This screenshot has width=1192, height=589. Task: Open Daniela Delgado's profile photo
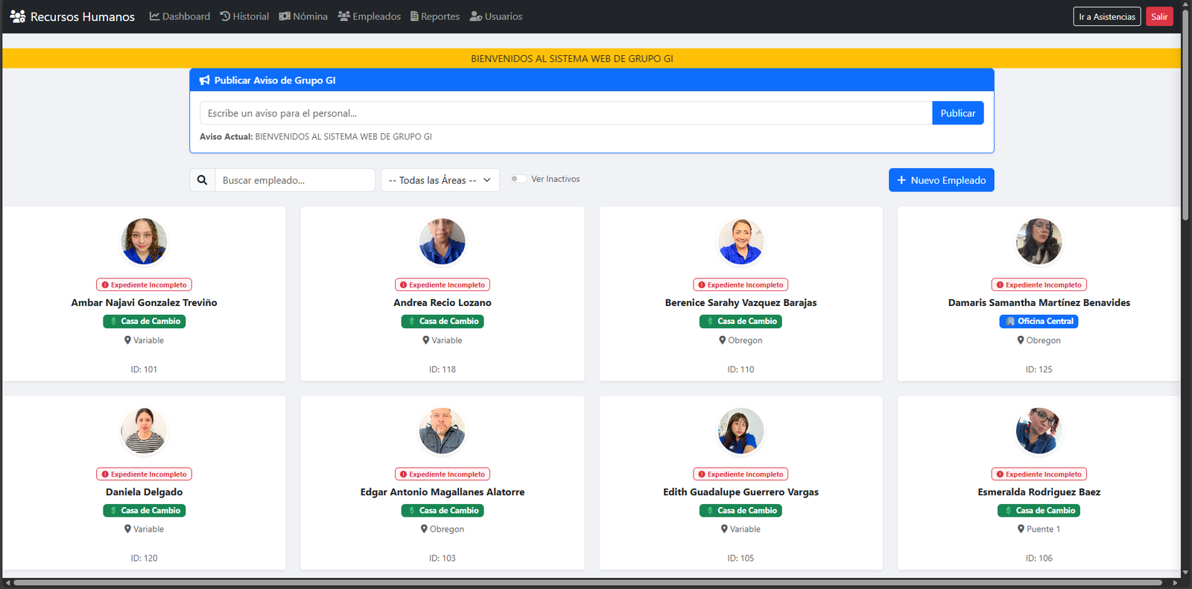(x=145, y=430)
